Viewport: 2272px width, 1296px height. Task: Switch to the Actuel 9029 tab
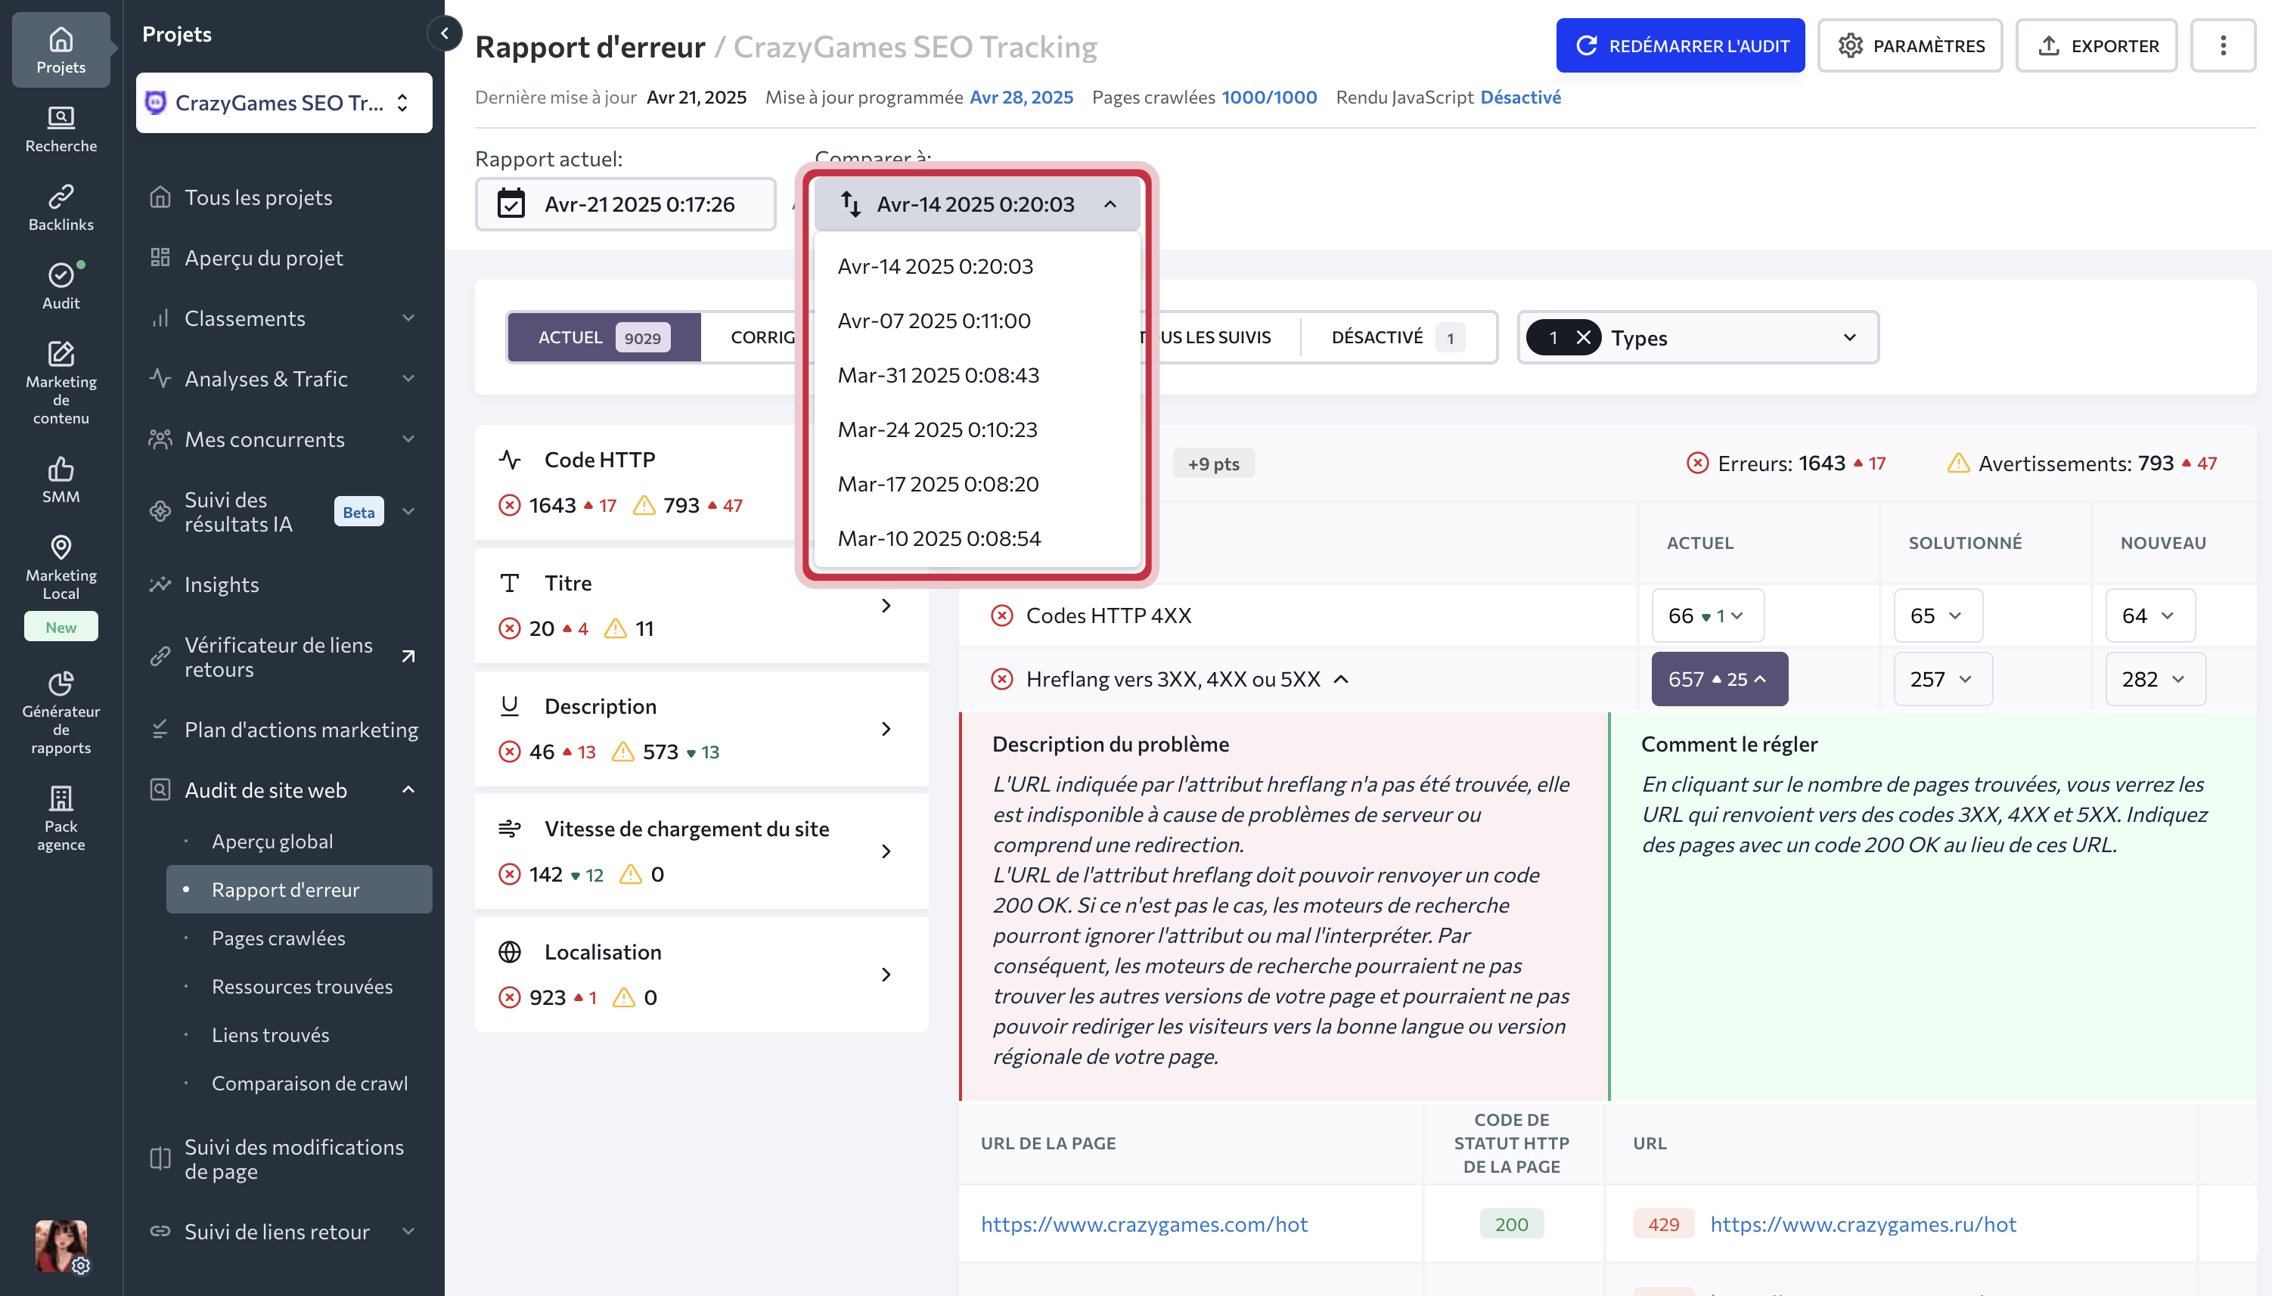tap(604, 337)
